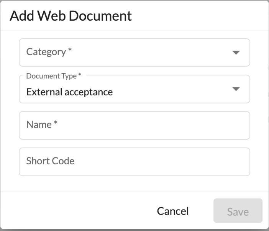Click the blank area right of External acceptance
This screenshot has height=231, width=269.
tap(172, 92)
